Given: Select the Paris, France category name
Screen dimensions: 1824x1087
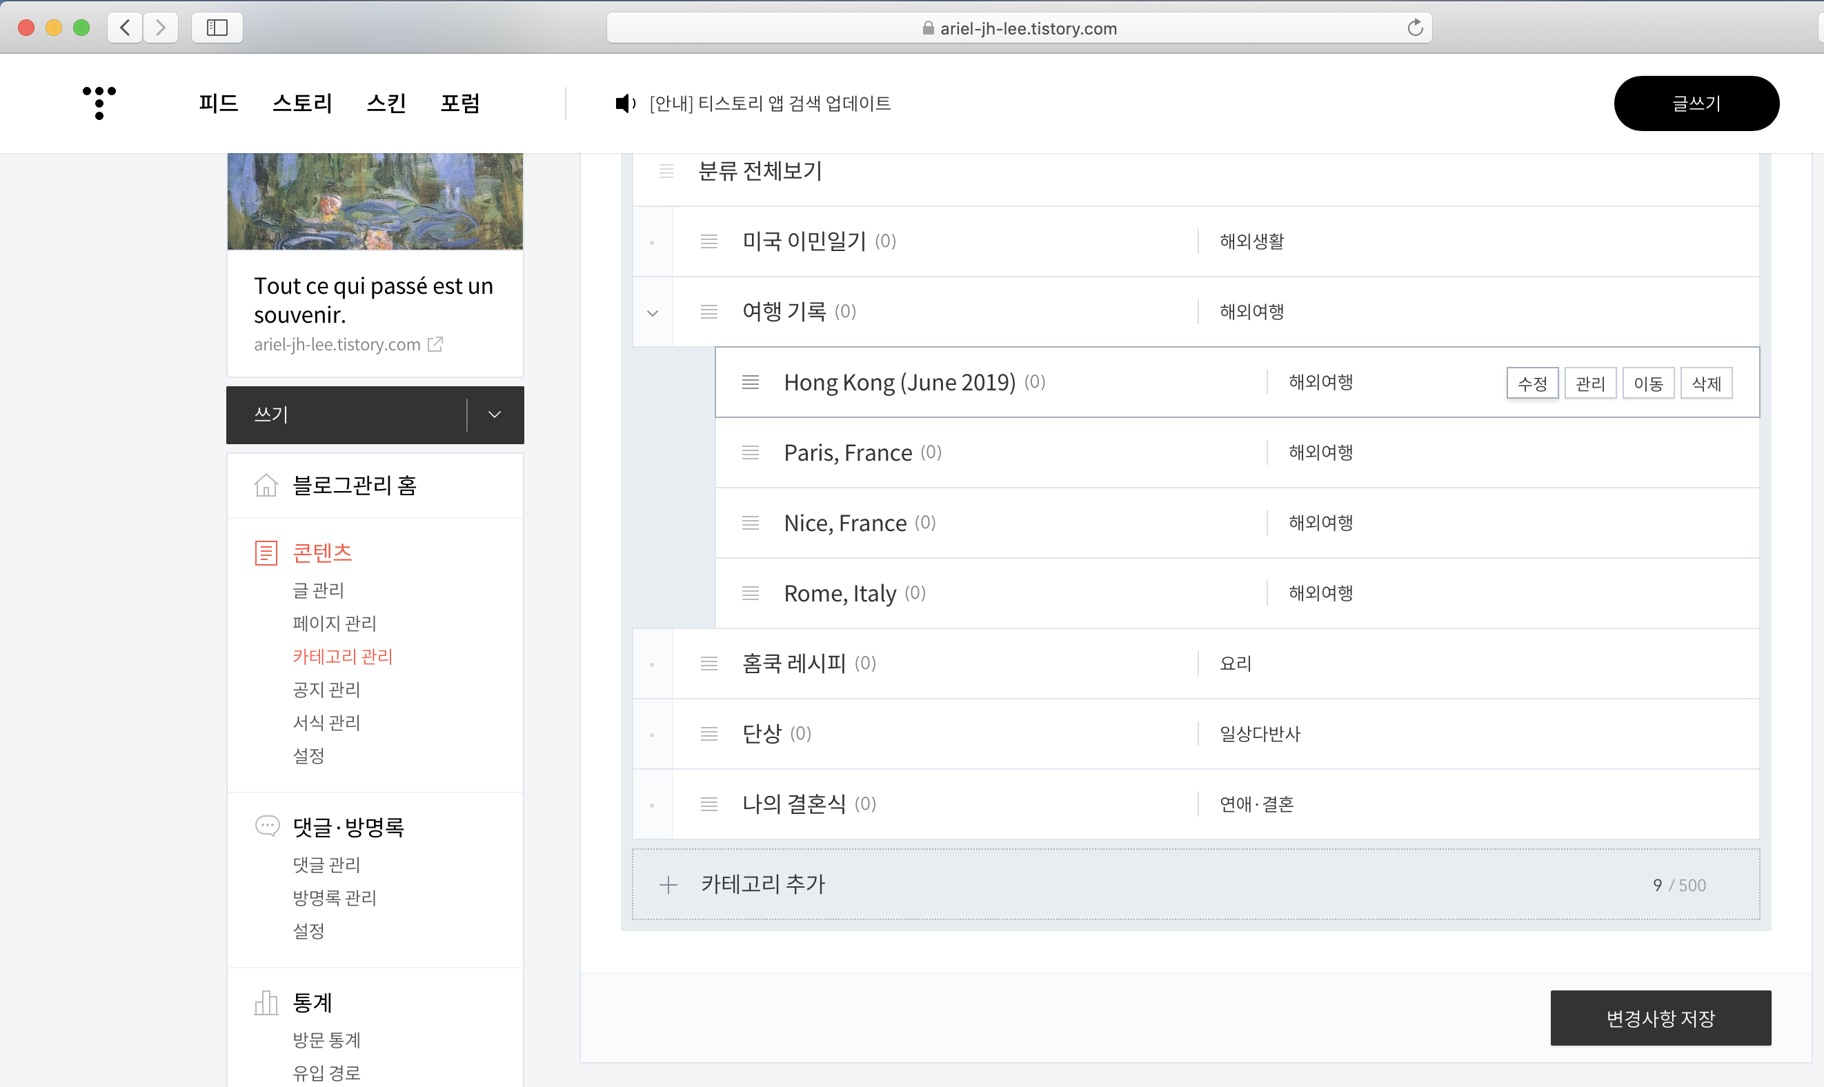Looking at the screenshot, I should 848,452.
